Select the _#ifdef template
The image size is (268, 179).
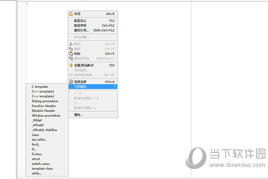pos(47,120)
